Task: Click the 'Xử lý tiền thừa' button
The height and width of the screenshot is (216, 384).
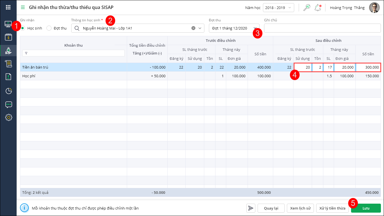Action: click(x=332, y=208)
